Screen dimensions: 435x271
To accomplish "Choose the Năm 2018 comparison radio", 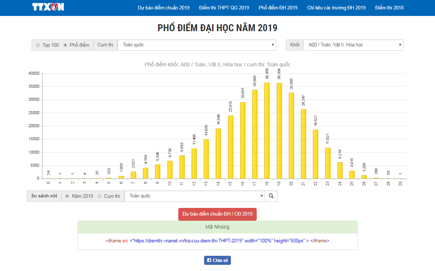I will tap(67, 196).
